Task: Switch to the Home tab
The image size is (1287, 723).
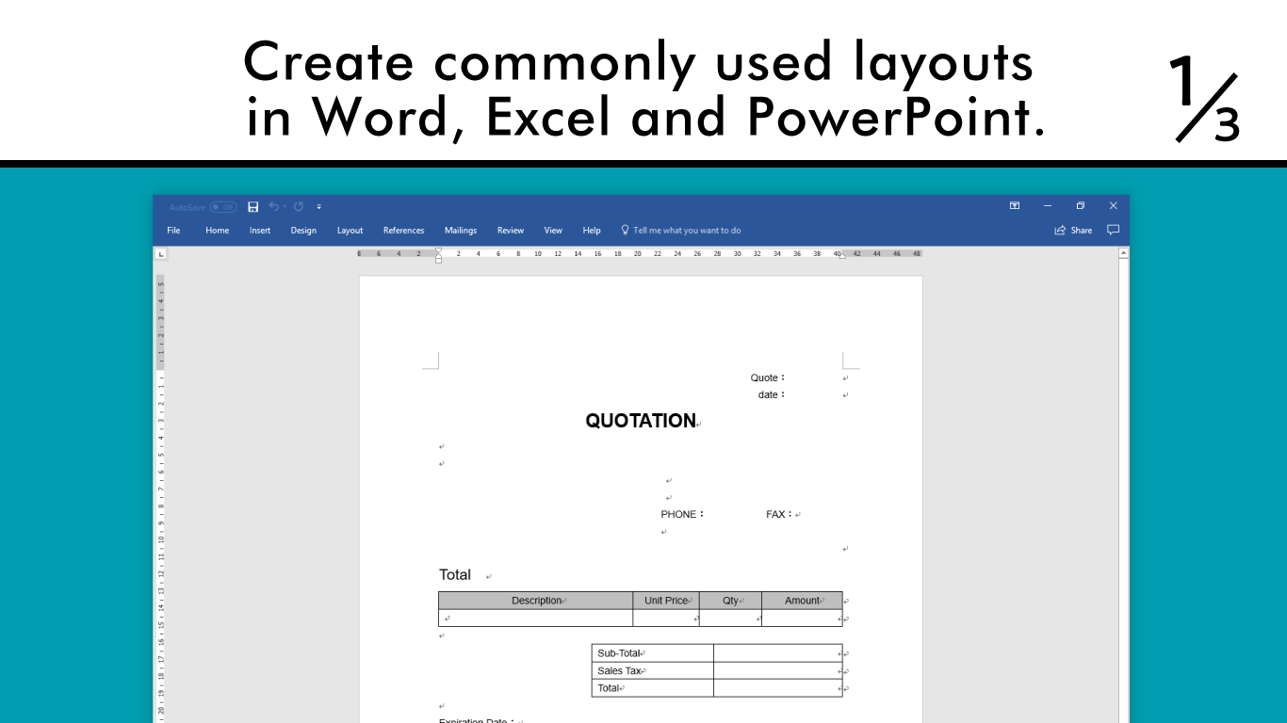Action: point(218,230)
